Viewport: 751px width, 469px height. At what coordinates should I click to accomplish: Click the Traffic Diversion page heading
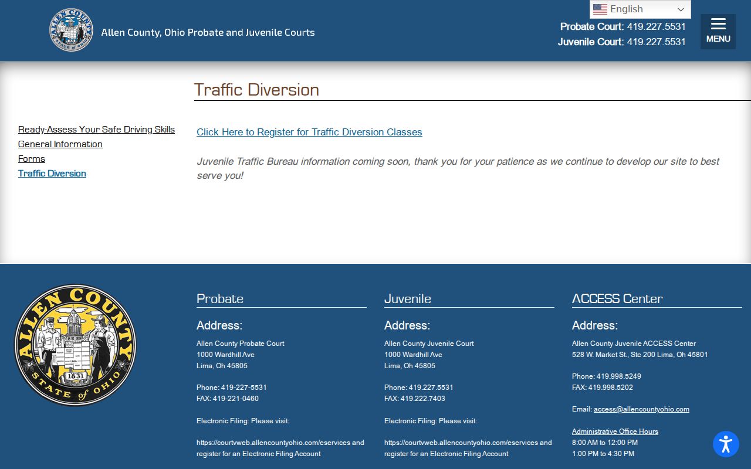(256, 90)
